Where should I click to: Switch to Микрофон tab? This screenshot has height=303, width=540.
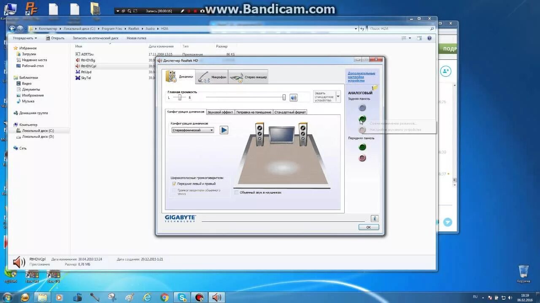tap(212, 77)
